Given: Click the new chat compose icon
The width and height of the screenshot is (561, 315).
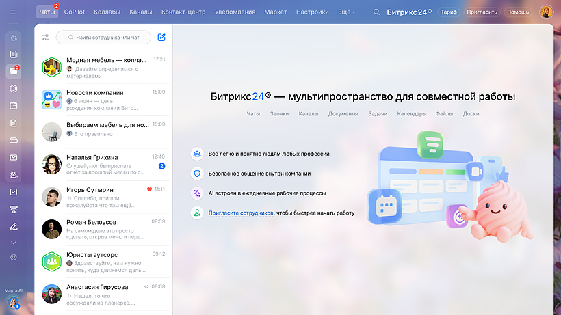Looking at the screenshot, I should (161, 38).
